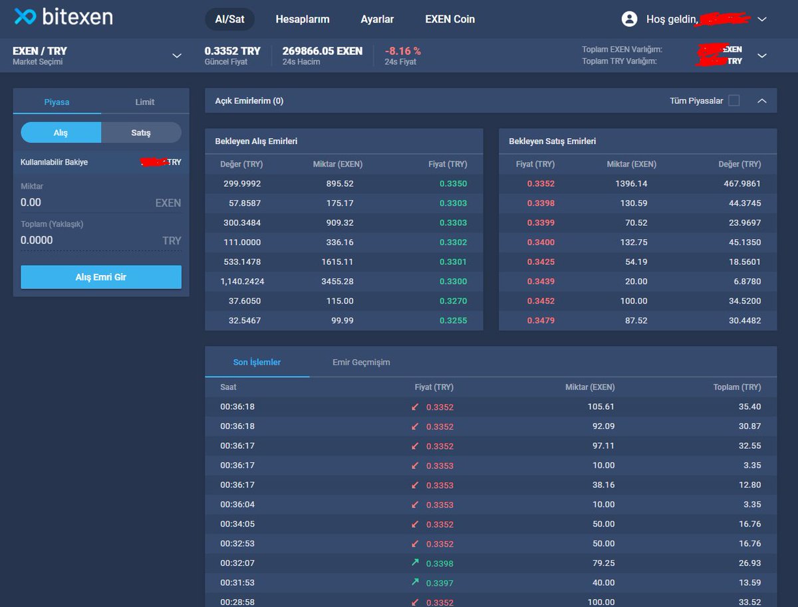Viewport: 798px width, 607px height.
Task: Open Ayarlar settings menu
Action: (x=377, y=19)
